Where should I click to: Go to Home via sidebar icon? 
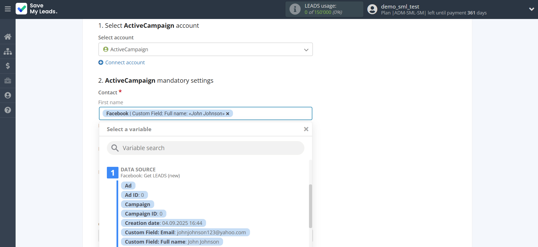8,37
